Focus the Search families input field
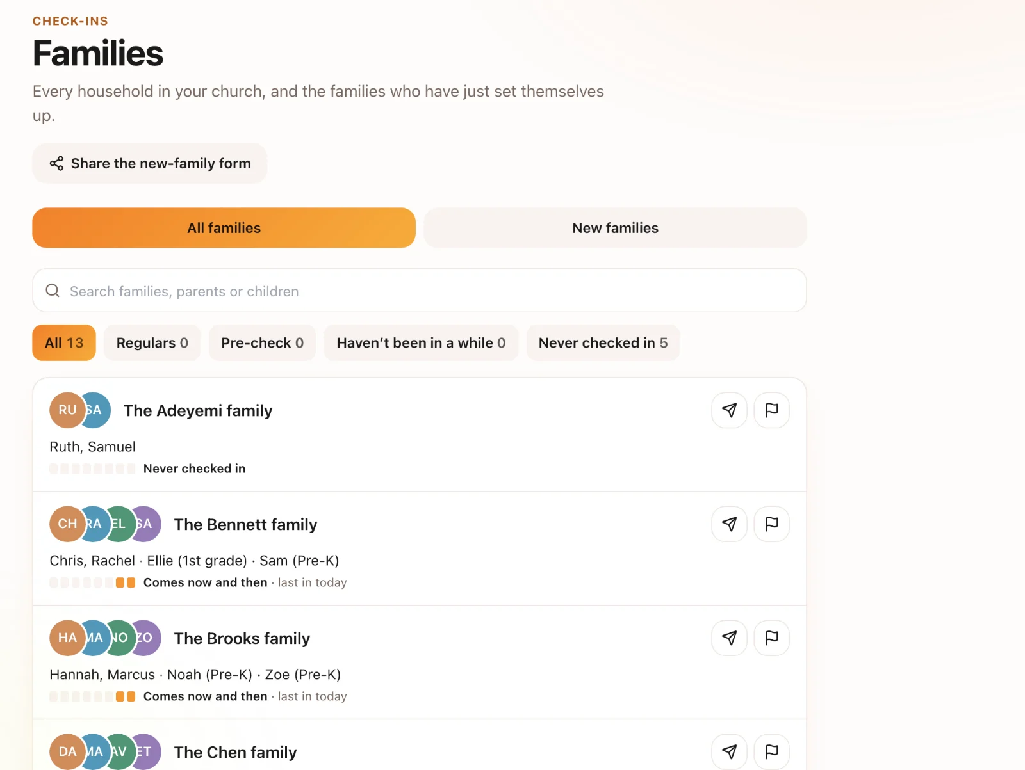The height and width of the screenshot is (770, 1025). pyautogui.click(x=420, y=291)
